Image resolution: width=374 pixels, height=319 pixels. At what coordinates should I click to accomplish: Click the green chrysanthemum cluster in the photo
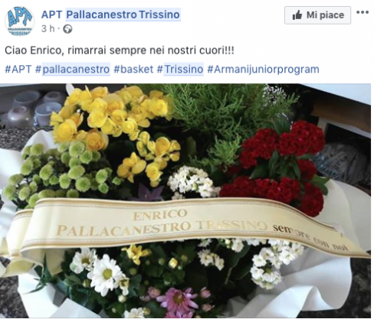pos(59,171)
